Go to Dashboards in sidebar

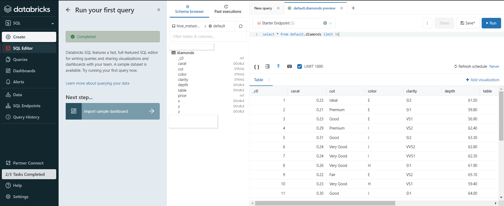click(29, 71)
